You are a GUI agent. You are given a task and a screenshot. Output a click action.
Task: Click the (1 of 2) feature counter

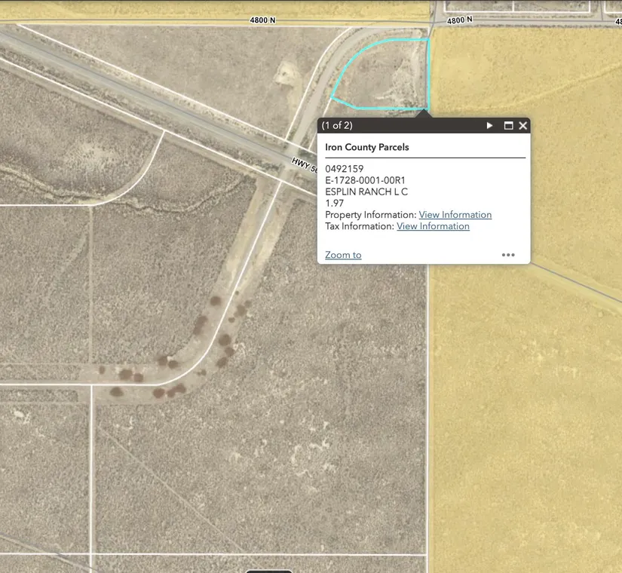[x=337, y=126]
